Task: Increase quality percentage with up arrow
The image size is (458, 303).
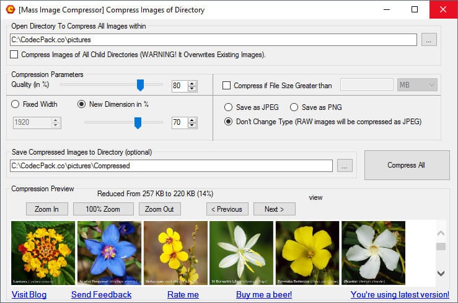Action: click(x=192, y=83)
